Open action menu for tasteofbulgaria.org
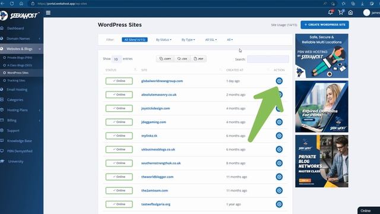 click(x=279, y=204)
